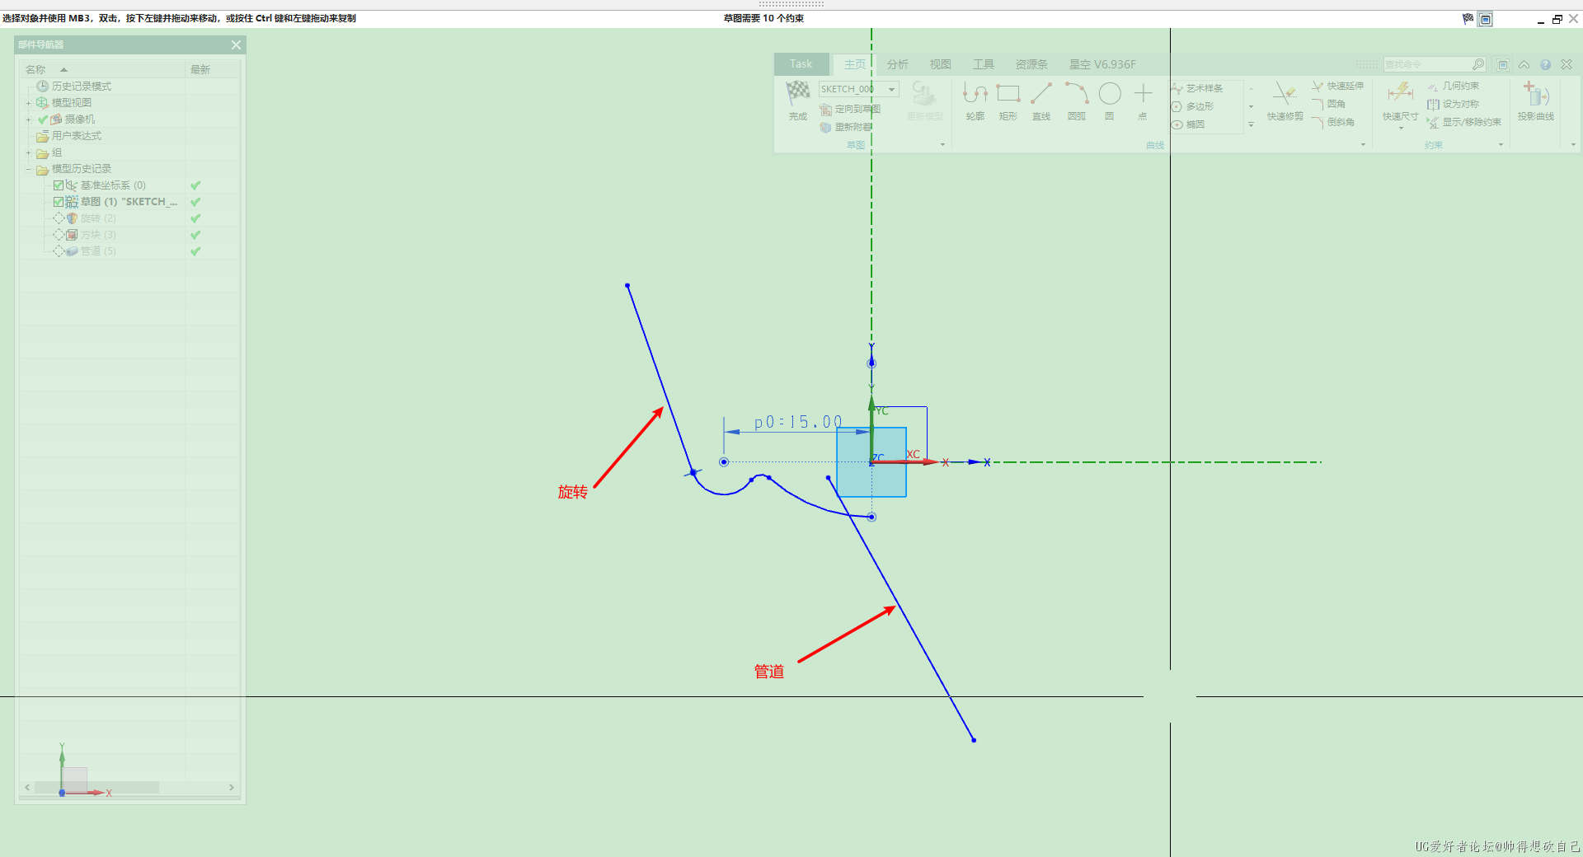The image size is (1583, 857).
Task: Select the 点 (Point) tool
Action: [1143, 94]
